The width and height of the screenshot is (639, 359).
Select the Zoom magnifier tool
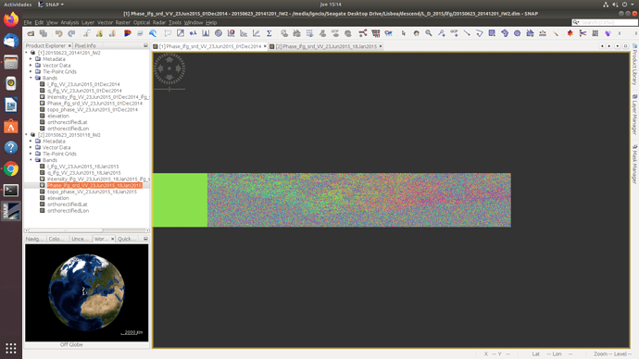pos(429,33)
